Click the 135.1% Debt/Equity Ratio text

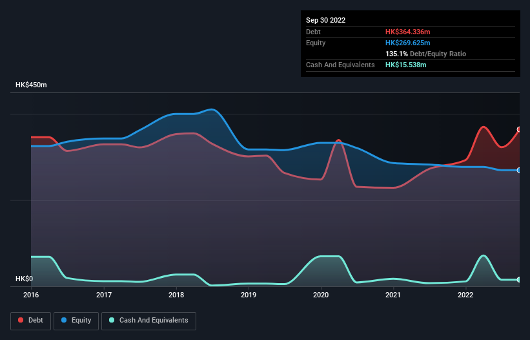(x=425, y=54)
